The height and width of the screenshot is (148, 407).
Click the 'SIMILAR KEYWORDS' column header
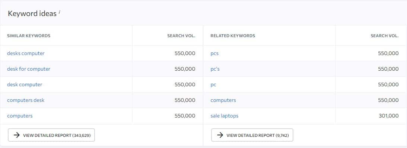[29, 36]
